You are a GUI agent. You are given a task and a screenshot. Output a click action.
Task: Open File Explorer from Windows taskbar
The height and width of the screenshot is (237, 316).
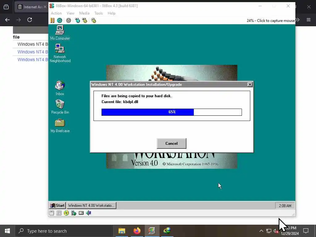click(122, 231)
